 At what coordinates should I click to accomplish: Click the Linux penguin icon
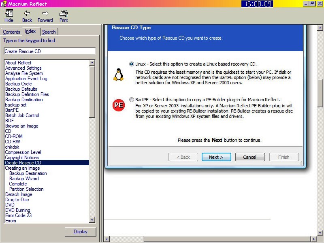pyautogui.click(x=118, y=75)
